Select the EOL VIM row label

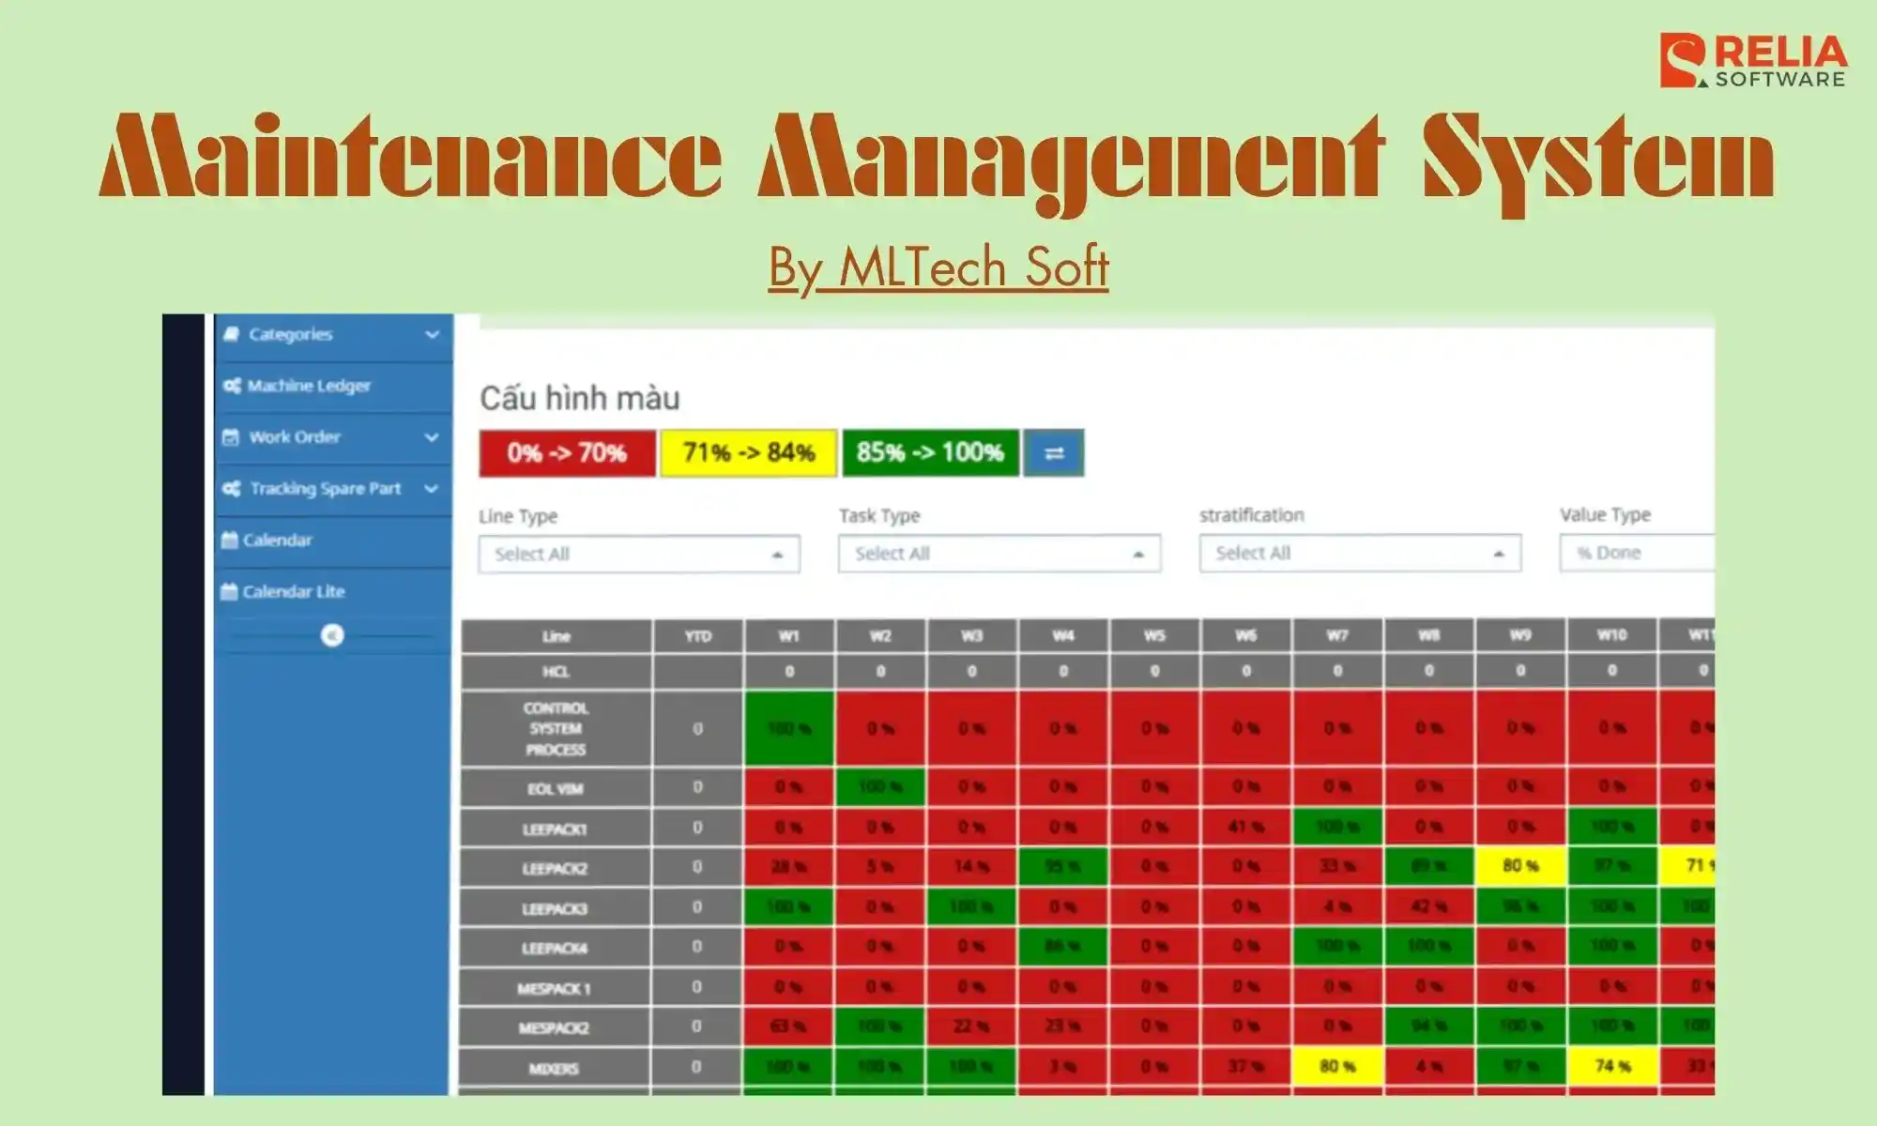click(x=556, y=789)
